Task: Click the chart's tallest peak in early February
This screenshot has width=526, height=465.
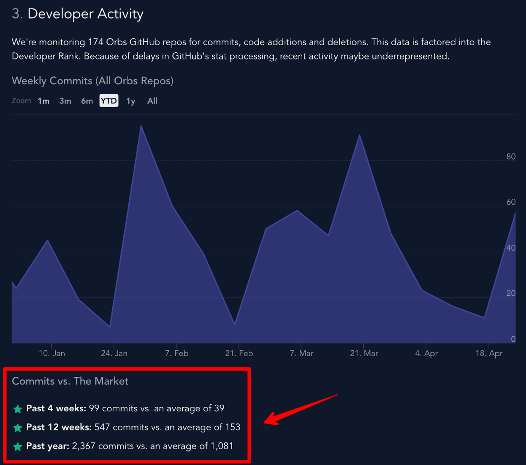Action: coord(141,126)
